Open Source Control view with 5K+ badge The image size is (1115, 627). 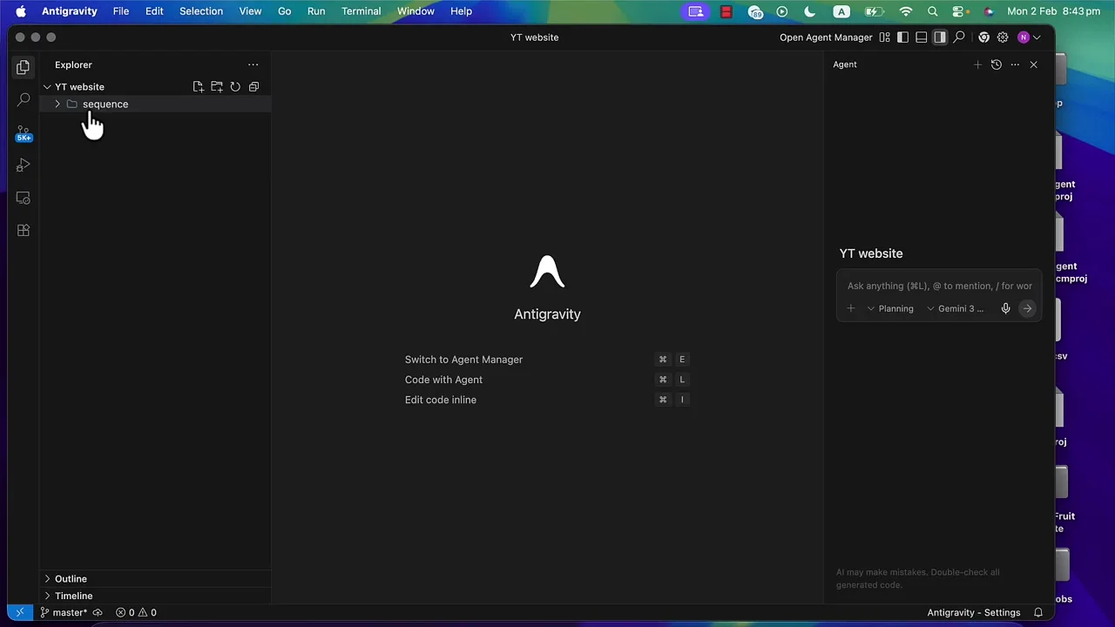tap(24, 133)
